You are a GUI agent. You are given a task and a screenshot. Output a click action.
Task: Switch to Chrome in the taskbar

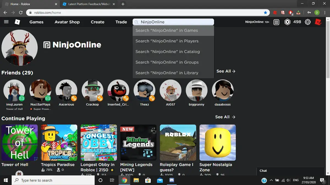(x=124, y=180)
